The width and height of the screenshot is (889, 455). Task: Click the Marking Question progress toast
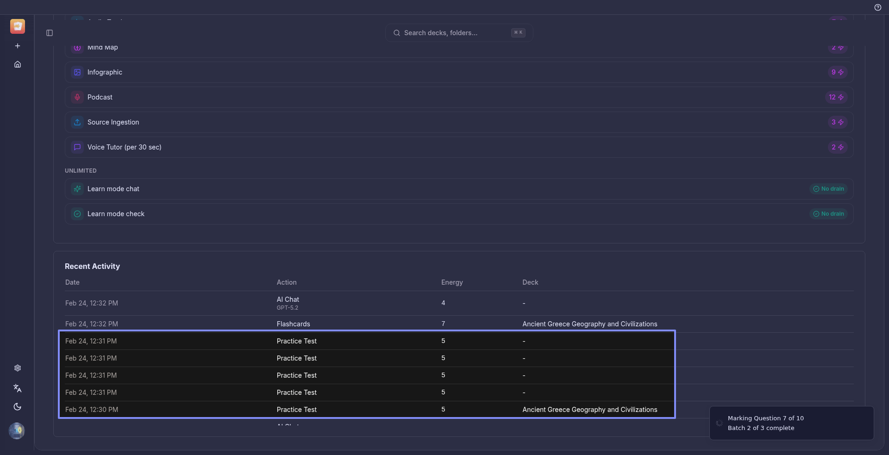pos(791,423)
